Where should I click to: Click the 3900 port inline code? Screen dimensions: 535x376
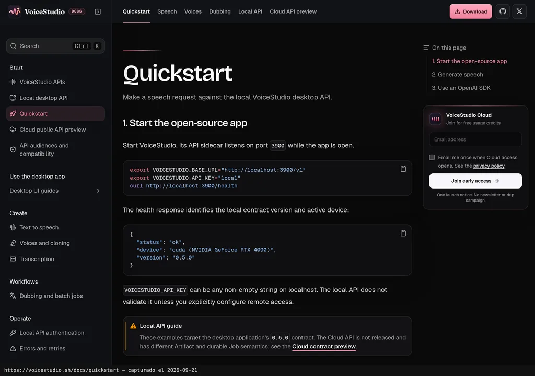[278, 146]
